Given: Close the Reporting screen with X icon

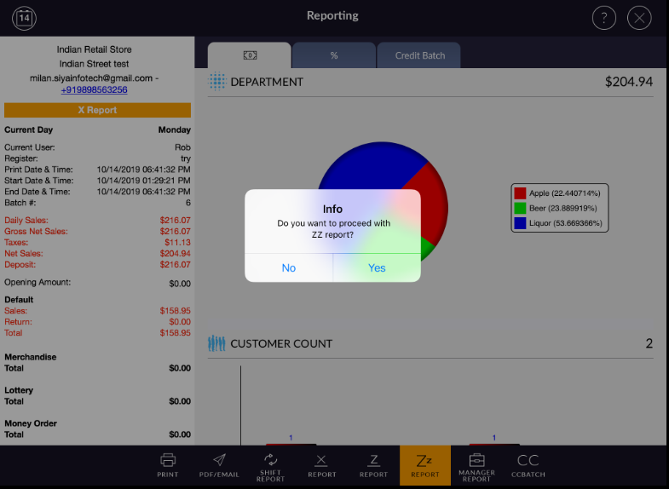Looking at the screenshot, I should (639, 17).
